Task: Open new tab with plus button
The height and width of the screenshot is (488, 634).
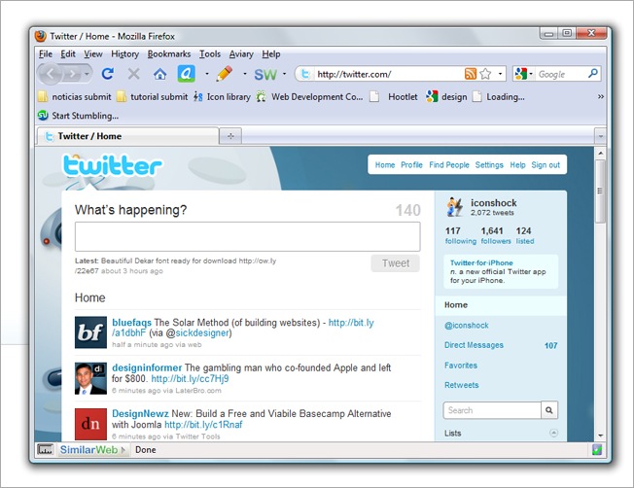Action: click(230, 136)
